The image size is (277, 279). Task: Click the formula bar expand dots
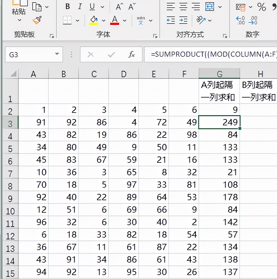[x=72, y=54]
